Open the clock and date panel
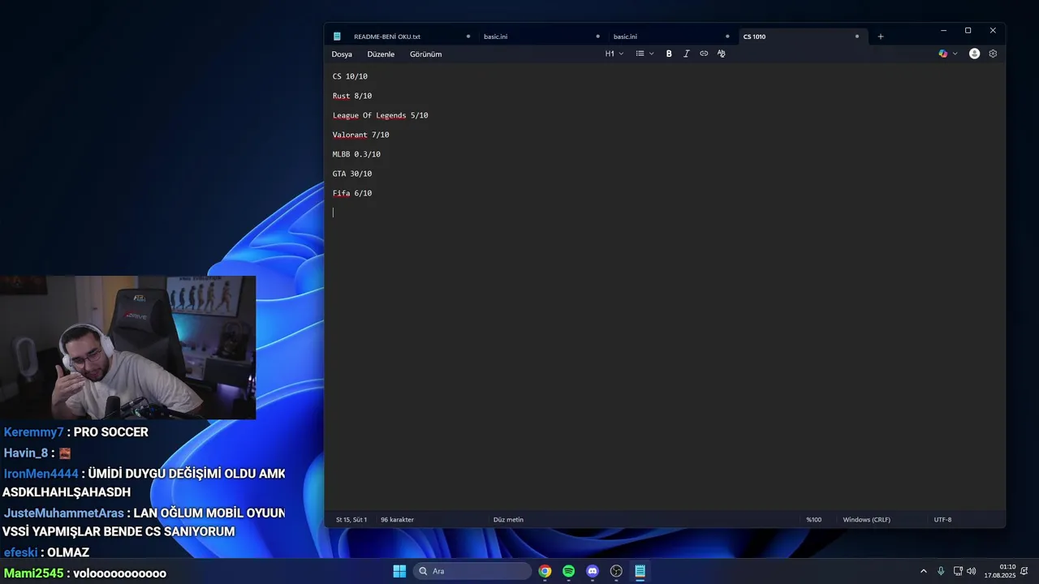 tap(1000, 571)
